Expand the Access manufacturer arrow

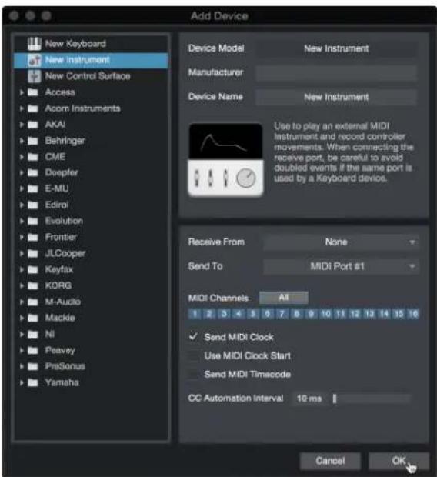click(x=22, y=92)
